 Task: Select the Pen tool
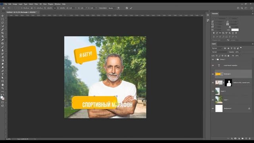pyautogui.click(x=2, y=71)
